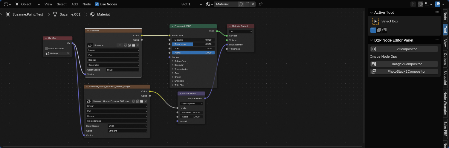Unlink the Material using X icon
Screen dimensions: 449x148
[253, 4]
